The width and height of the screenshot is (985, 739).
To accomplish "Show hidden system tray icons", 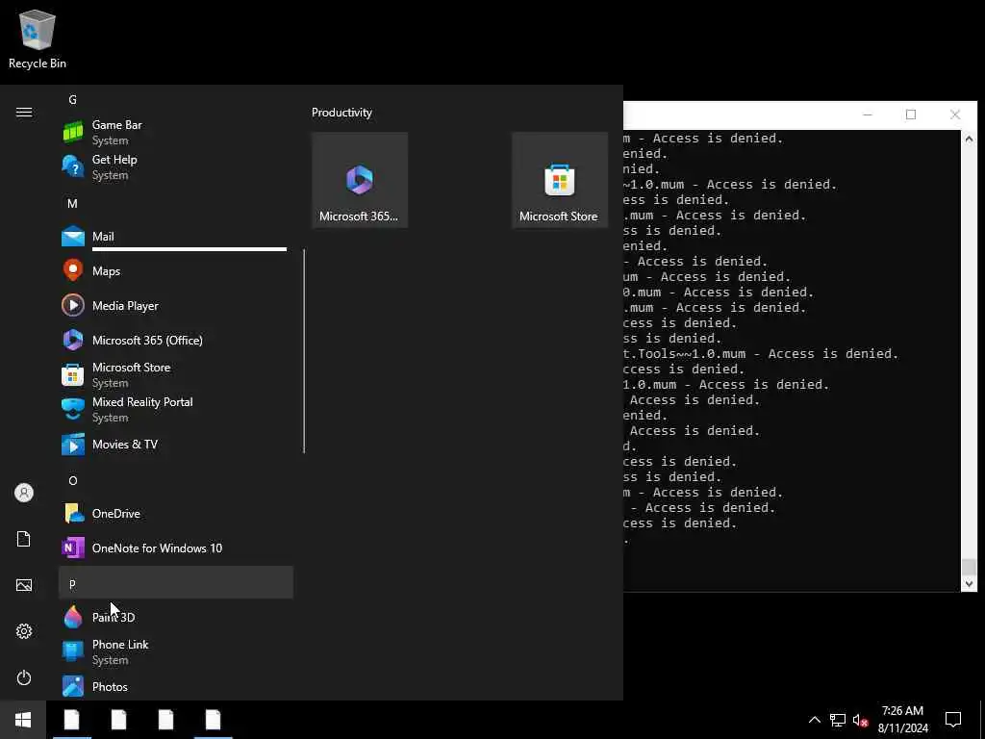I will (814, 720).
